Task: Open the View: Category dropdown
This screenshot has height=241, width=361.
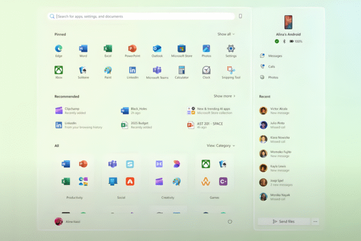Action: pos(221,146)
